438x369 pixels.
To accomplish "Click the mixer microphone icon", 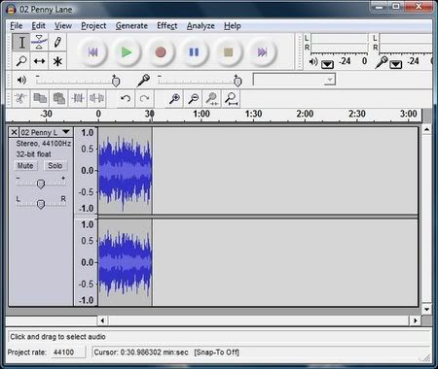I will pyautogui.click(x=143, y=81).
